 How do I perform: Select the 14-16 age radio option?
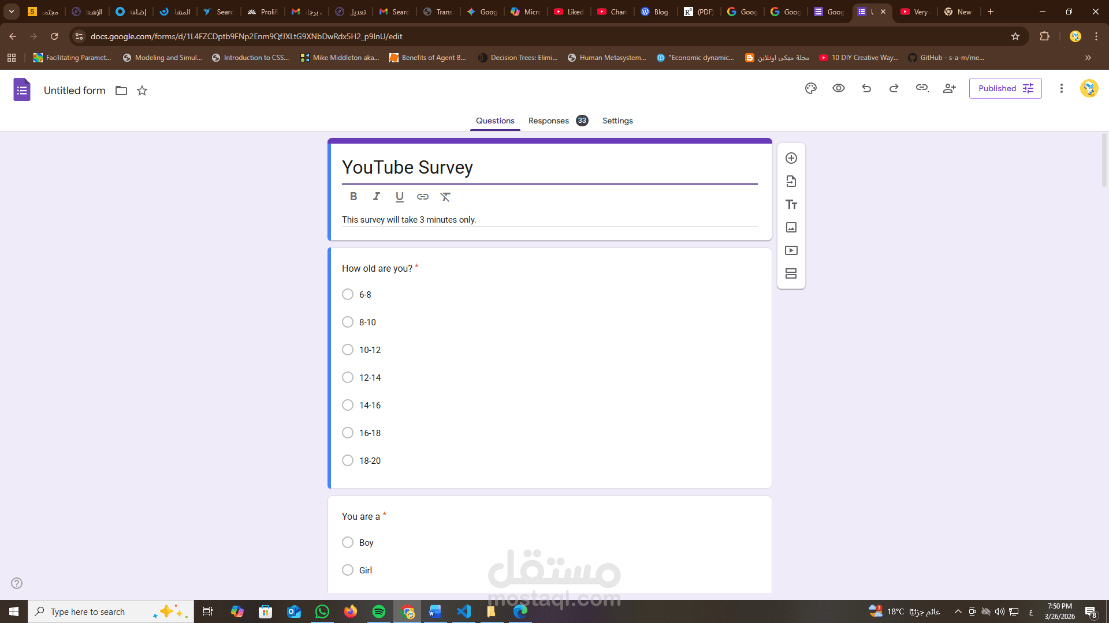click(348, 405)
